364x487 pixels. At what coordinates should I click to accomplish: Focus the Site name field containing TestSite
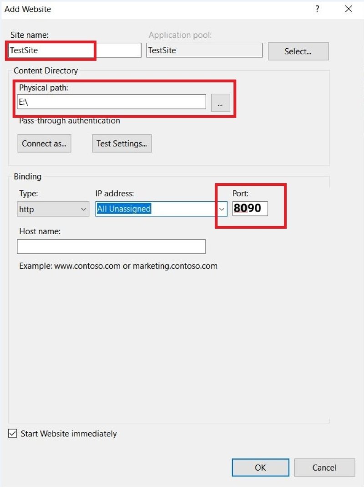(75, 51)
